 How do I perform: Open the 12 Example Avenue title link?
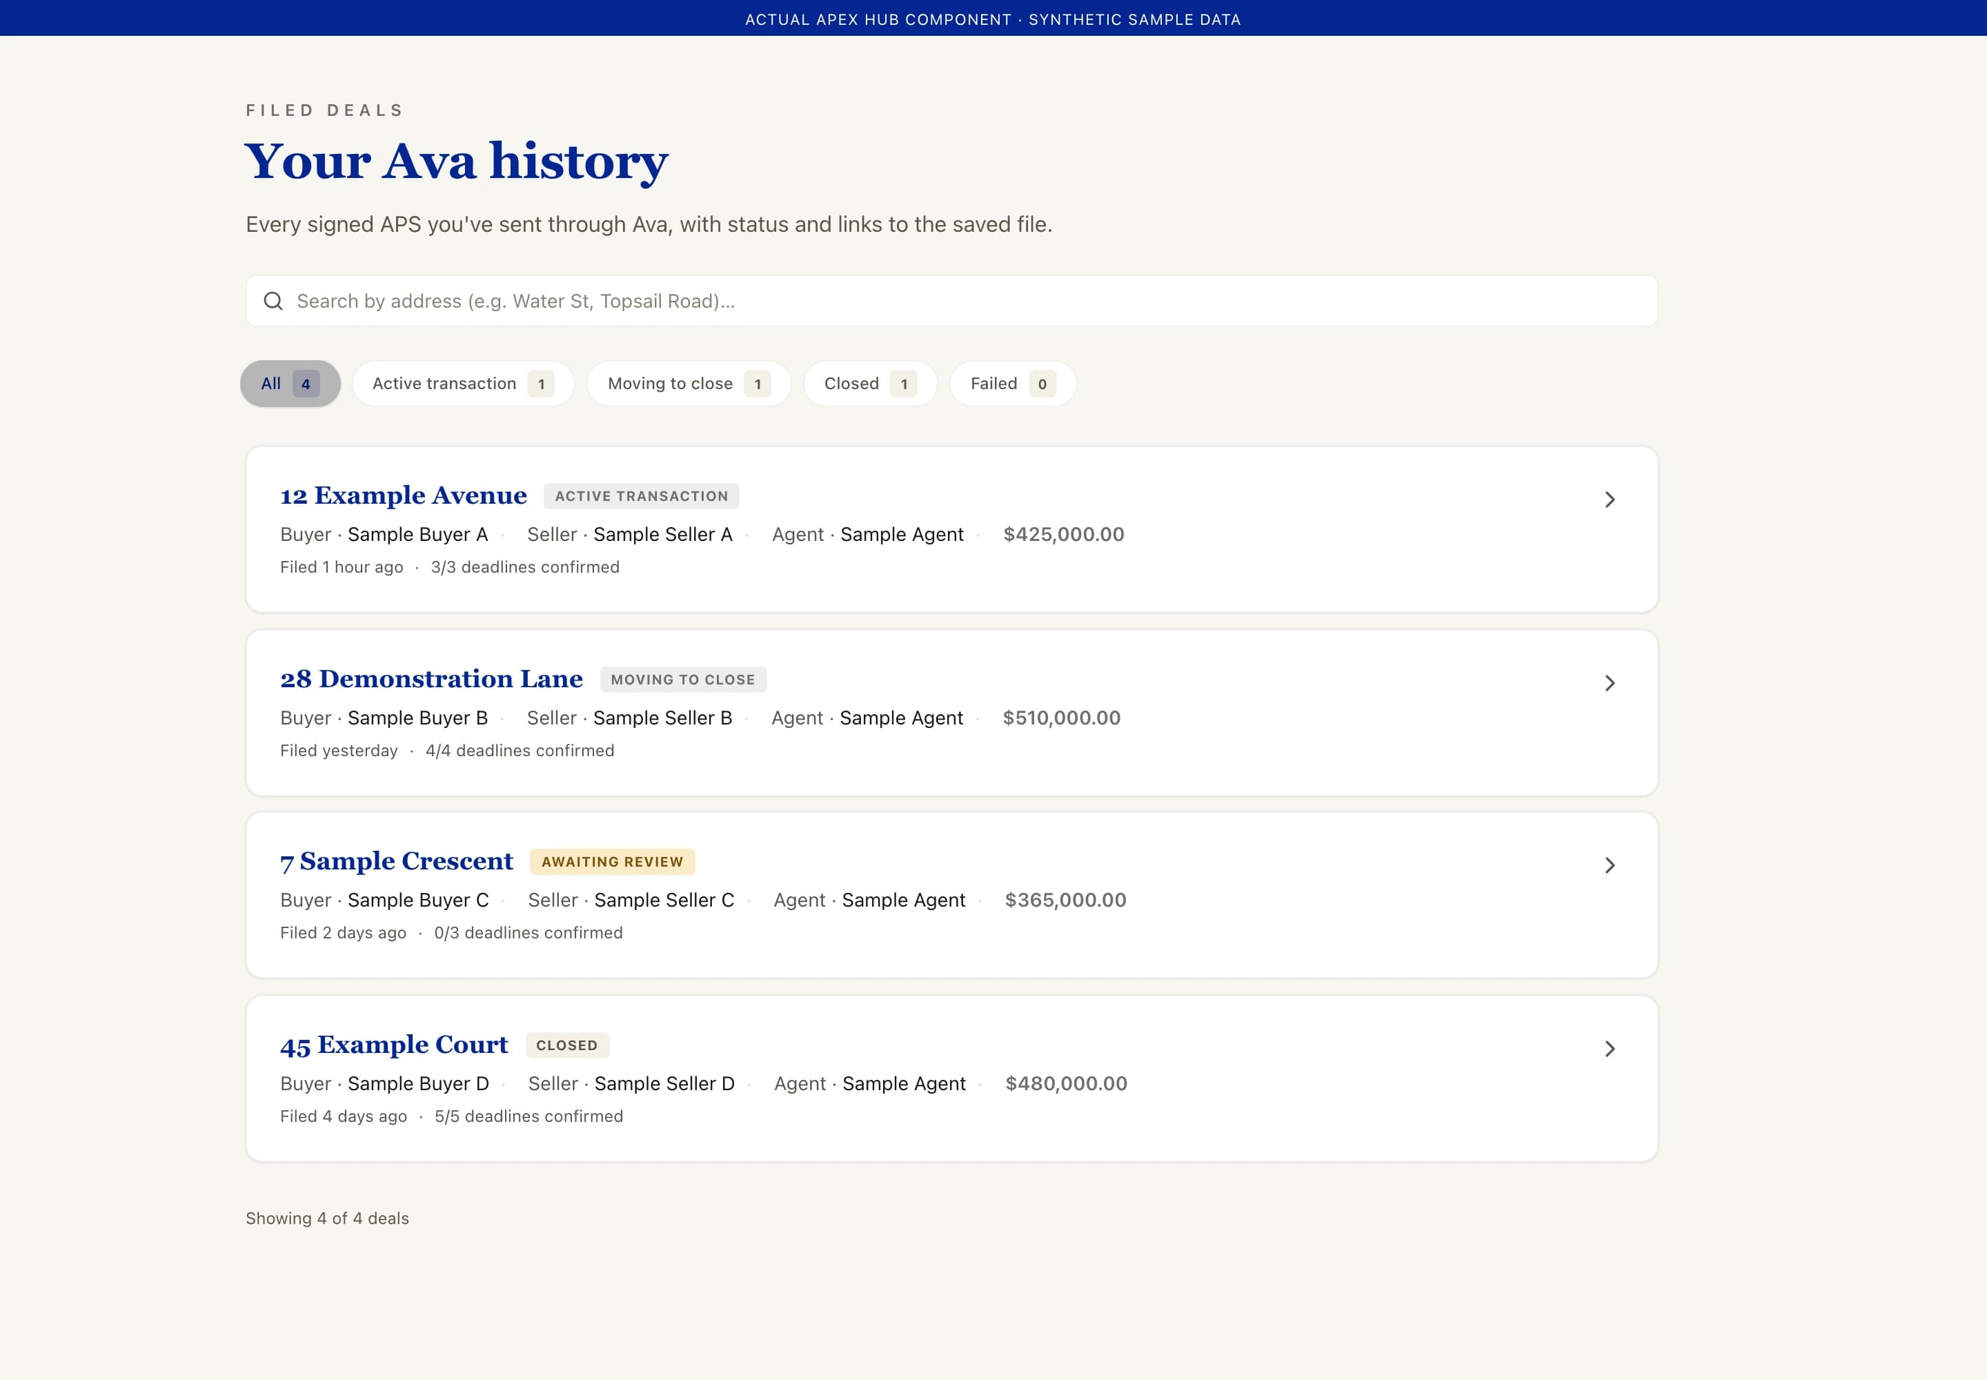pos(403,495)
